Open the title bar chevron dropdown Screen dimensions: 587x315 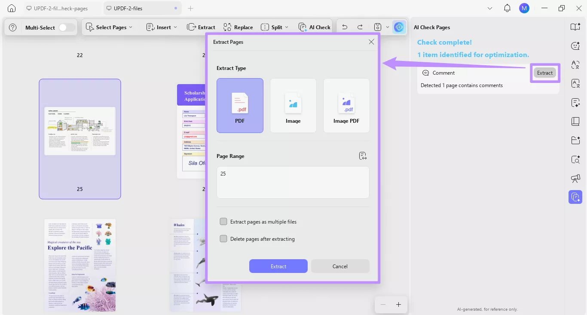click(x=490, y=8)
